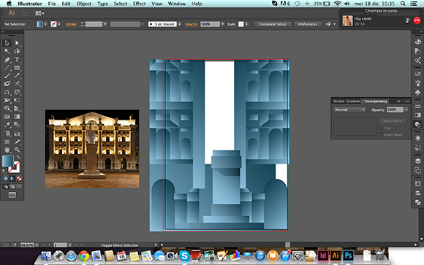Change the screen mode button
This screenshot has height=265, width=424.
click(12, 195)
